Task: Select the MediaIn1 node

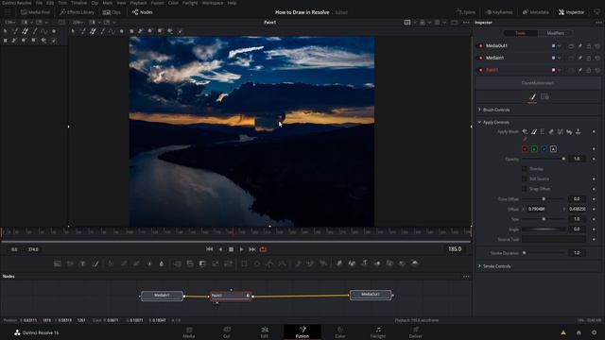Action: 162,296
